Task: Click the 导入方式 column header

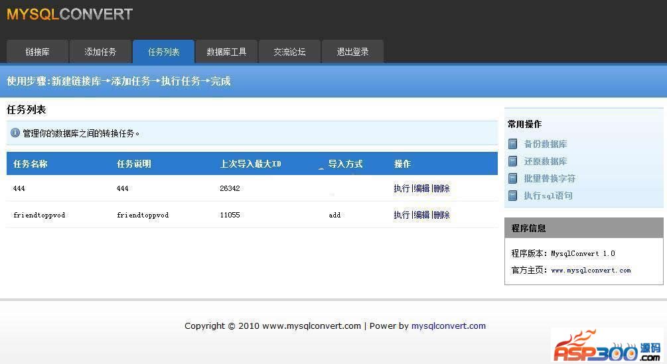Action: click(345, 164)
